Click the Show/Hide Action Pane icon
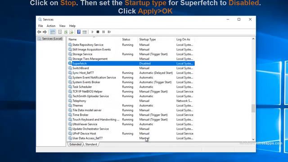Image resolution: width=288 pixels, height=162 pixels. (x=85, y=32)
